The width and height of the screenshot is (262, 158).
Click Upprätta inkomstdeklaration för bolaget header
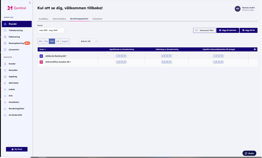click(x=219, y=50)
